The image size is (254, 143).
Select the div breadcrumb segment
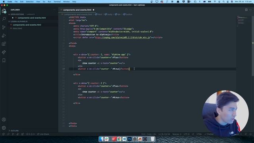118,14
